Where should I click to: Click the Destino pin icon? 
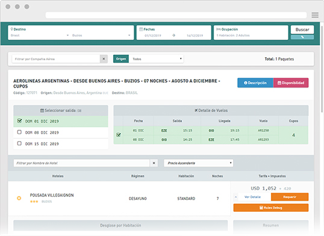12,29
